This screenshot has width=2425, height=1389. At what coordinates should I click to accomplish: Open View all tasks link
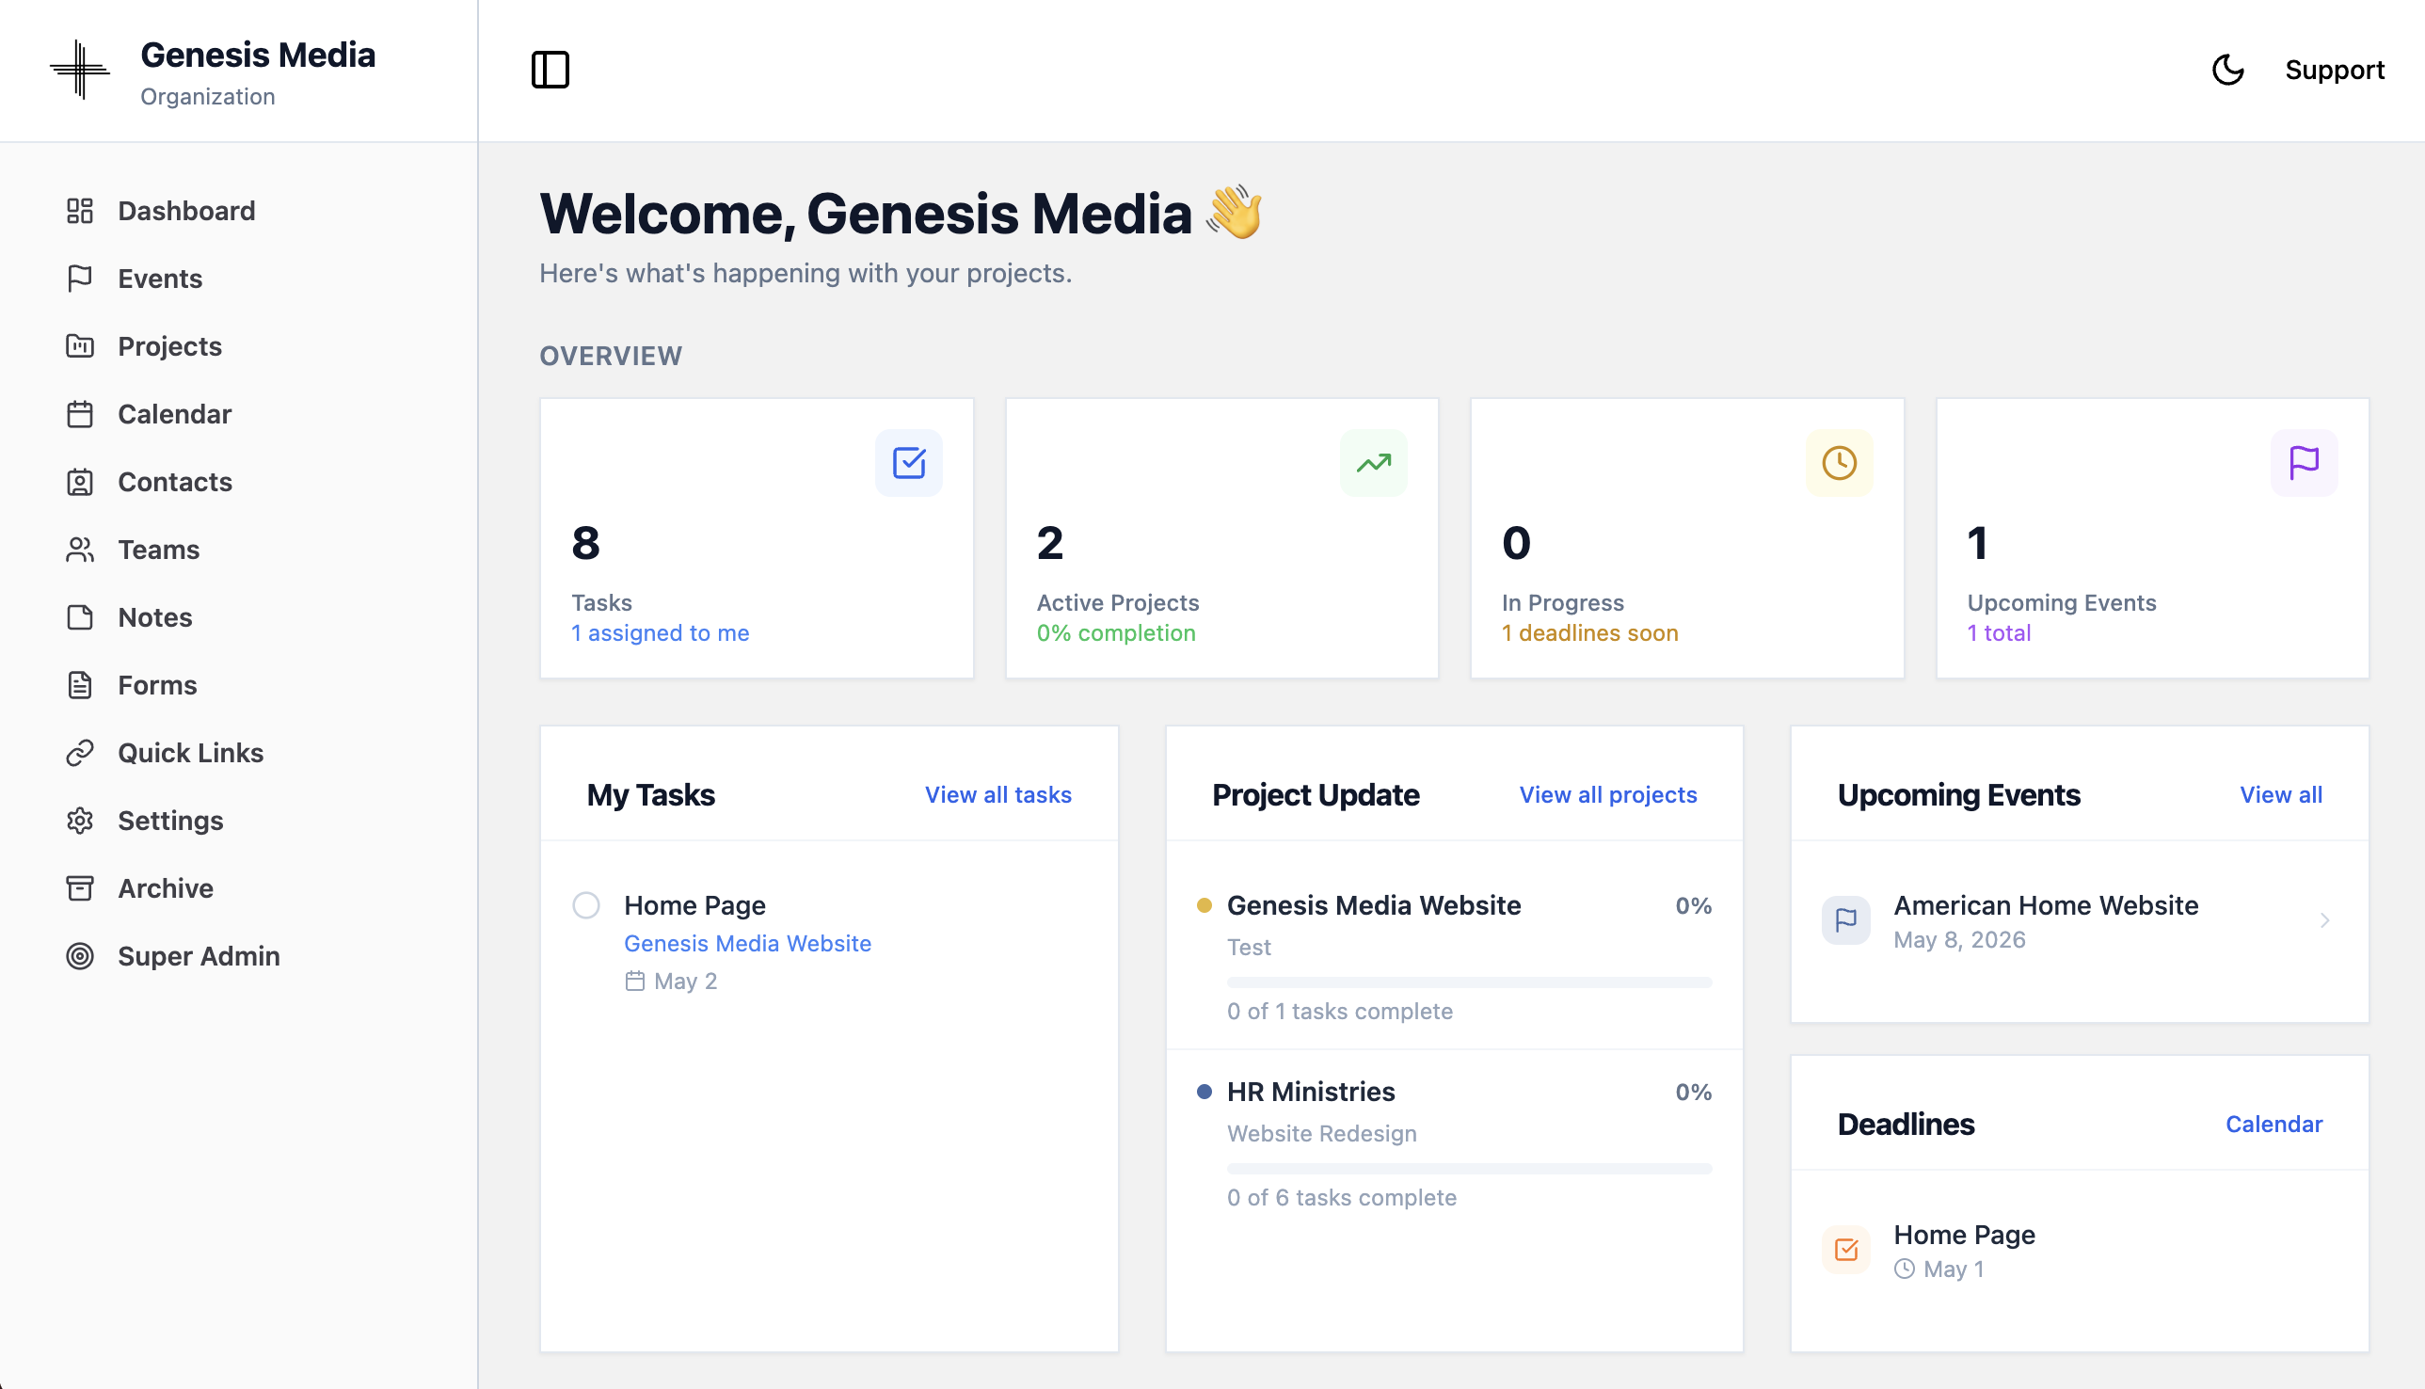pyautogui.click(x=997, y=794)
